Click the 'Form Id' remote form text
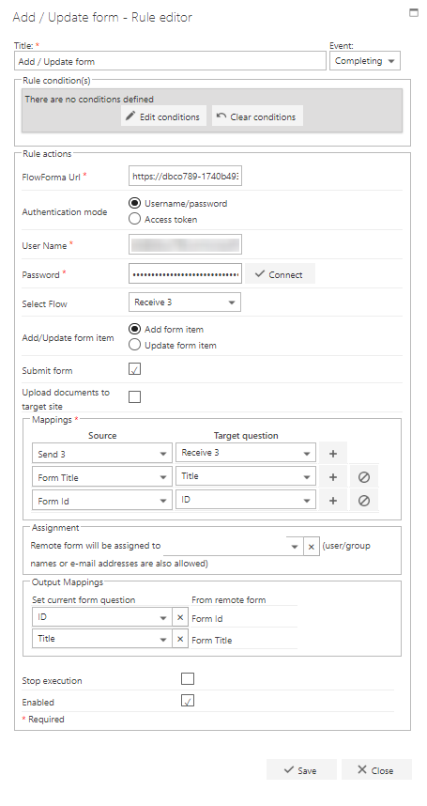Screen dimensions: 427x806 point(207,619)
